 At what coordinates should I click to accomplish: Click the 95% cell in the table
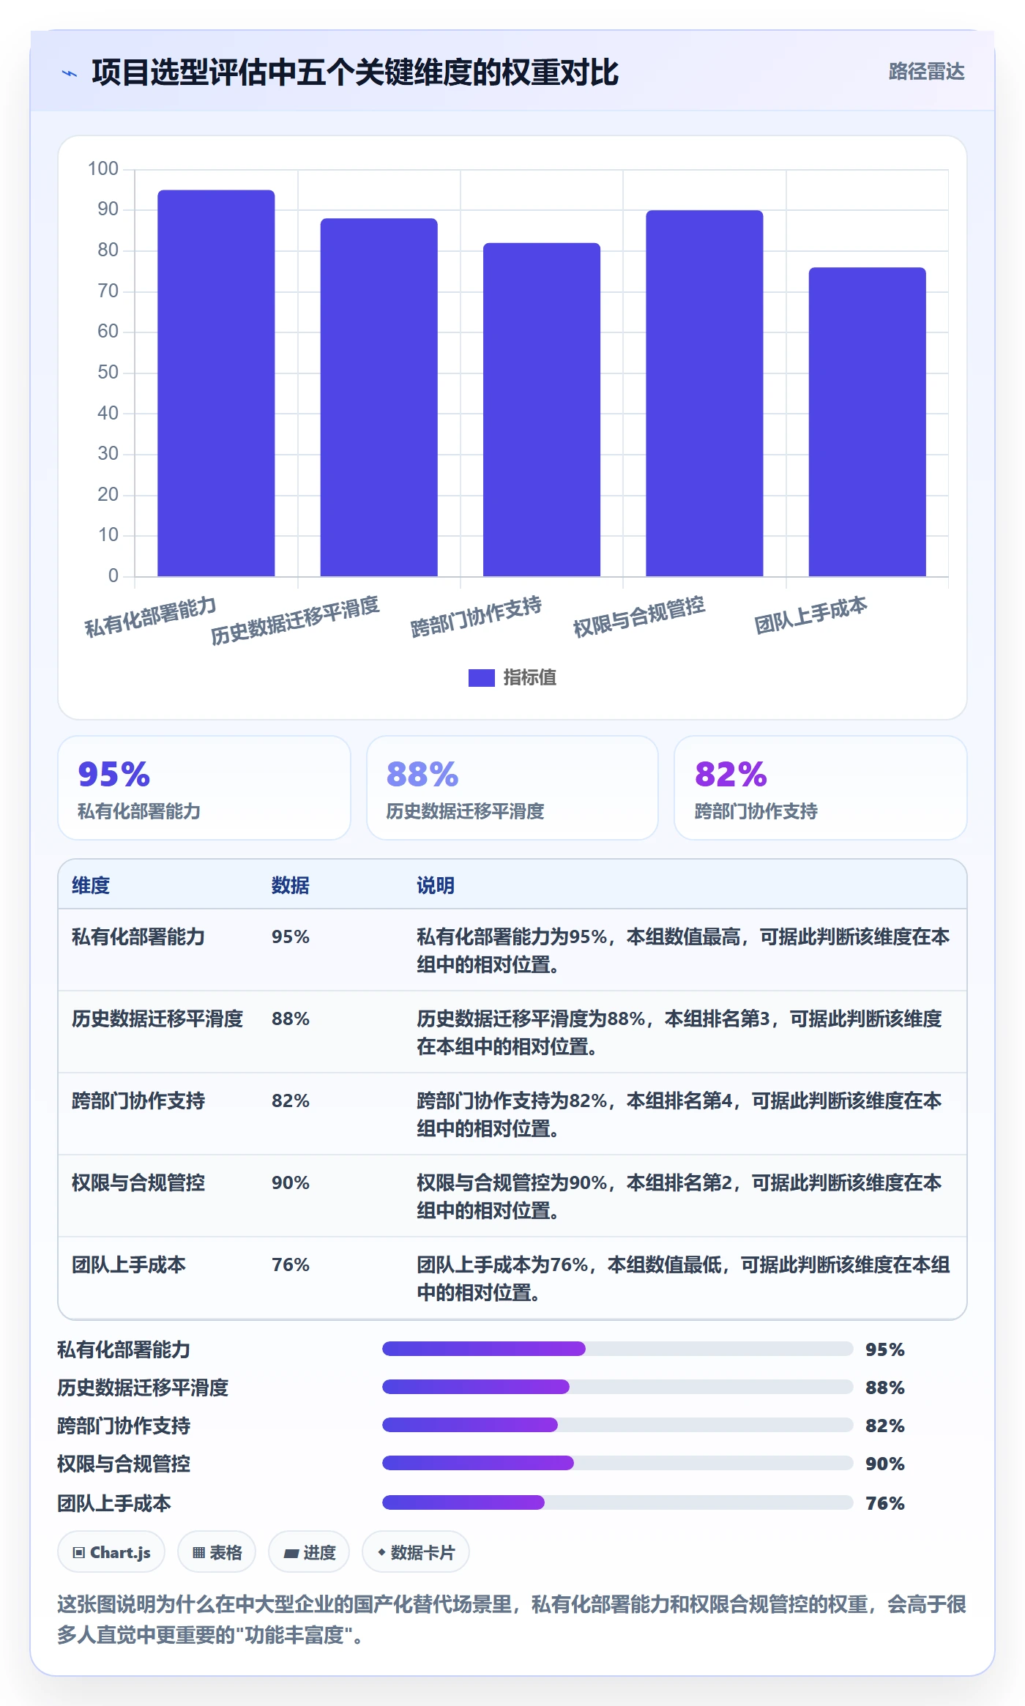(x=291, y=936)
